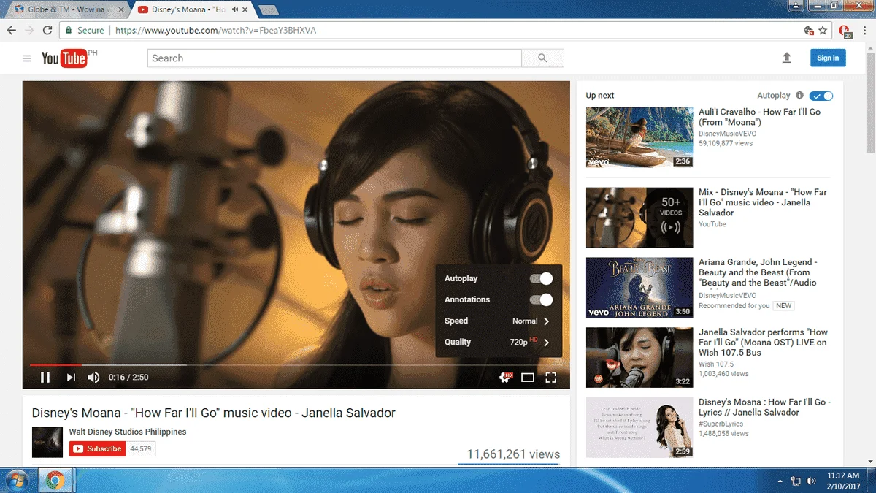876x493 pixels.
Task: Open the Chrome menu
Action: coord(865,31)
